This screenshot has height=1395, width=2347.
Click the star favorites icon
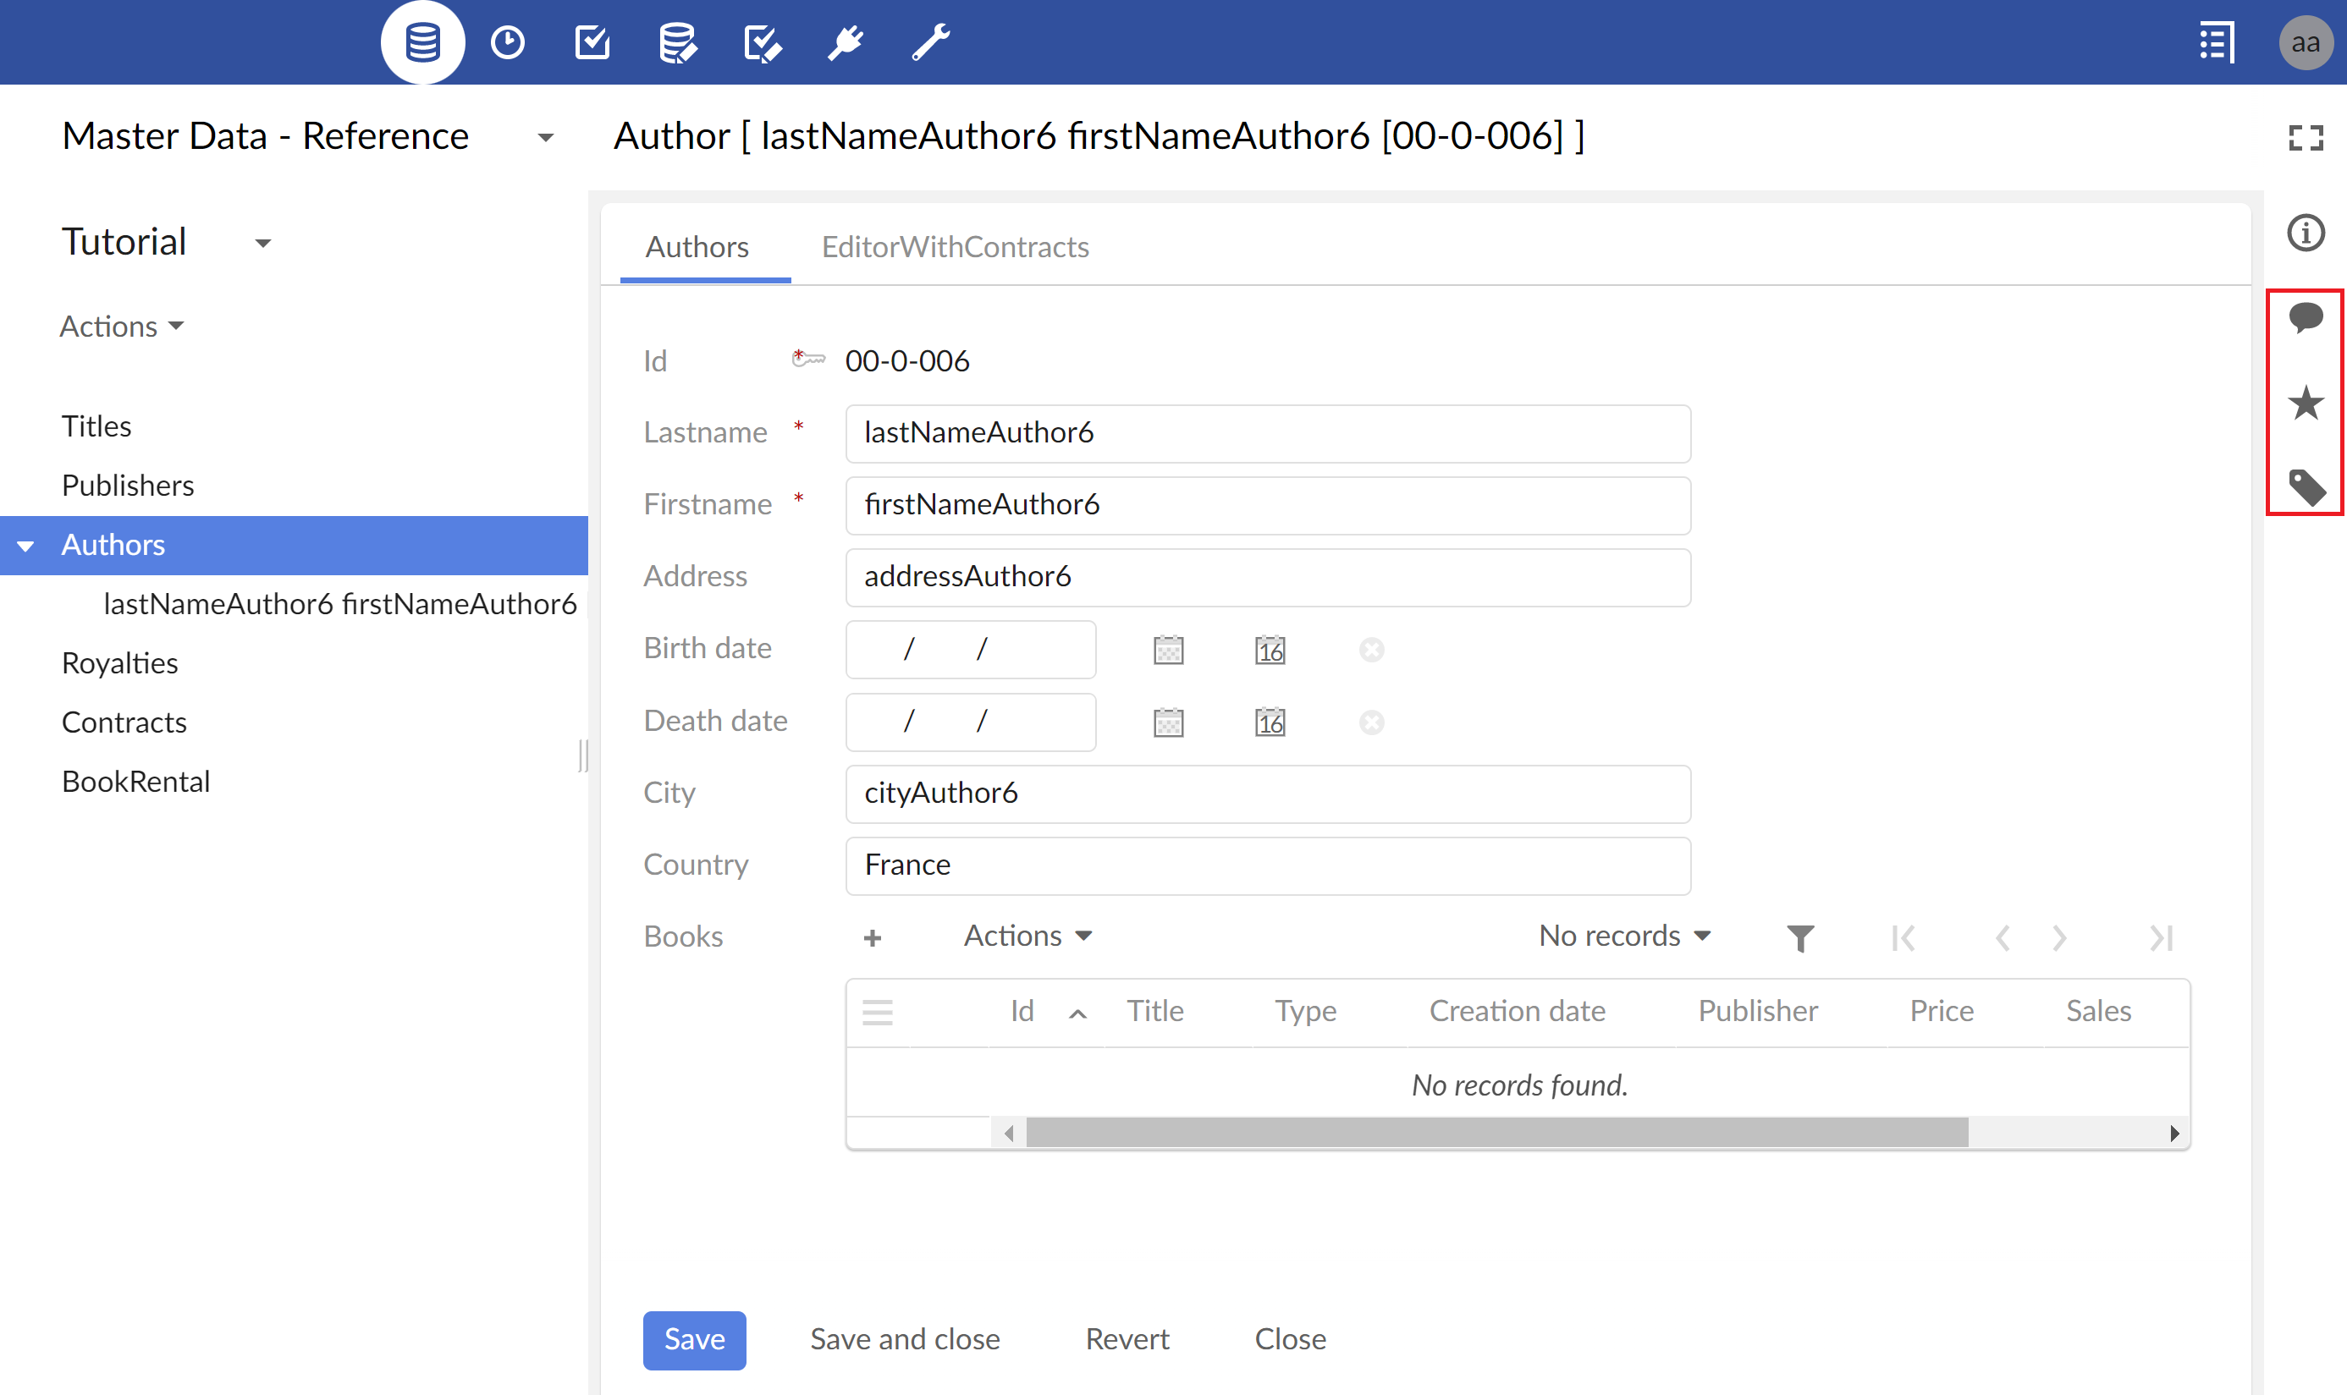[2306, 404]
